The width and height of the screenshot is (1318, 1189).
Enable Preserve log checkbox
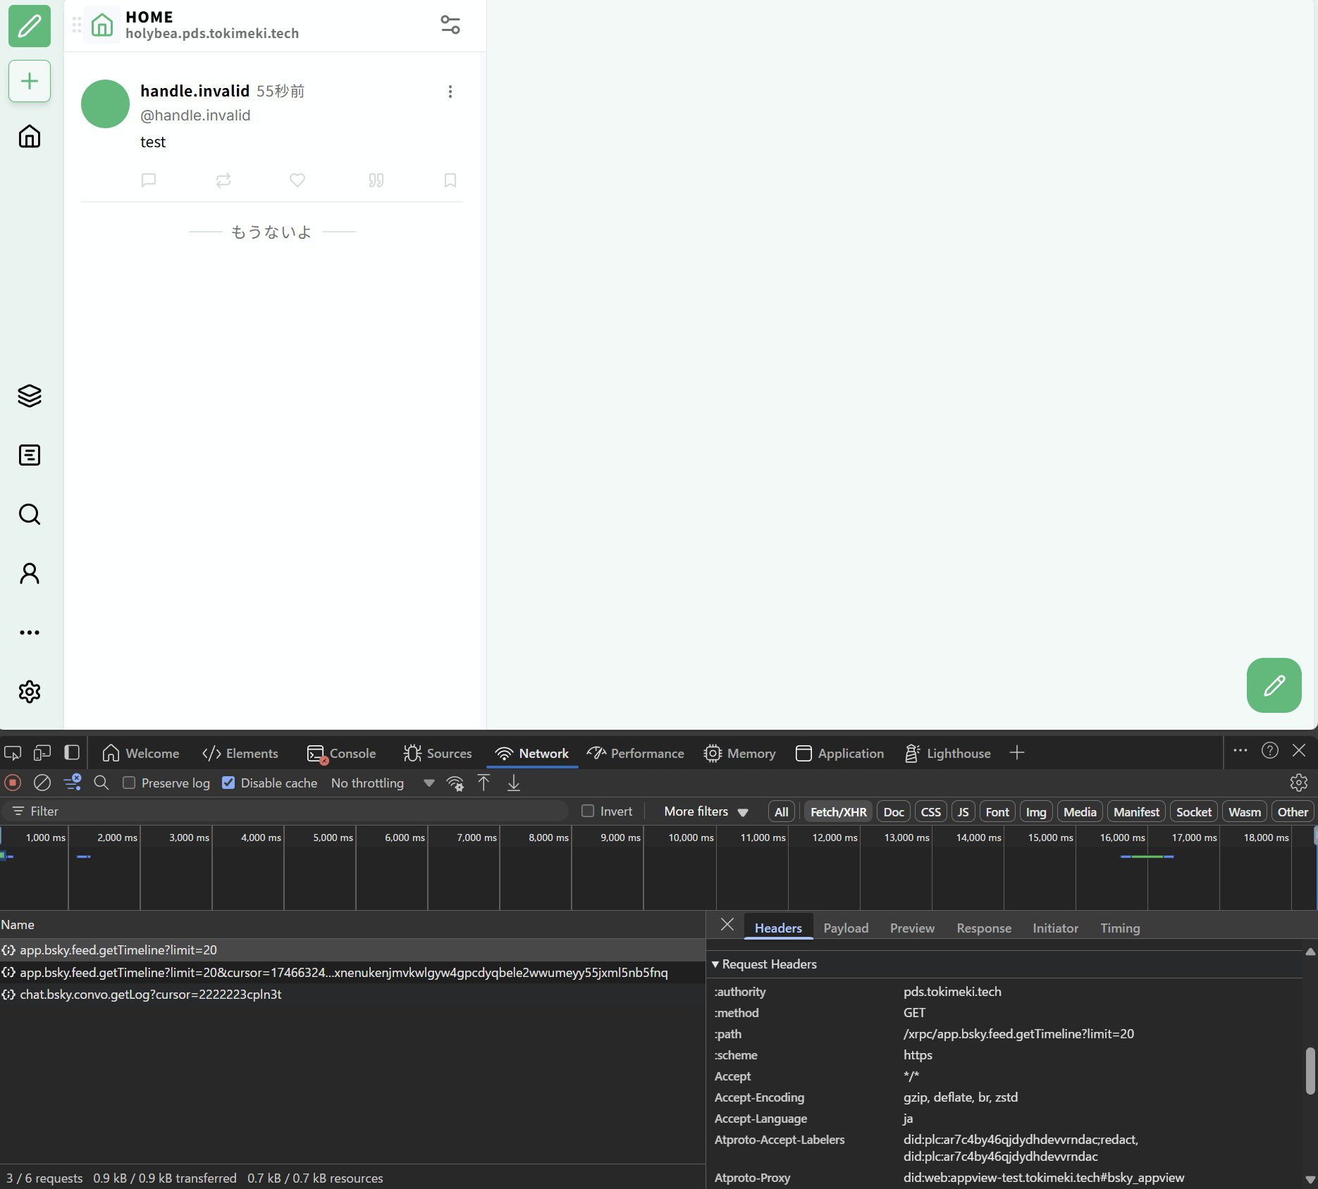[129, 783]
